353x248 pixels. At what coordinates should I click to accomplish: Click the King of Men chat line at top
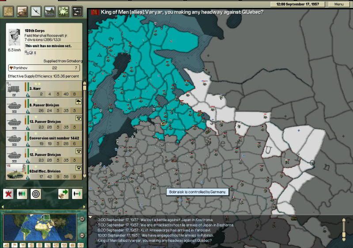point(182,12)
